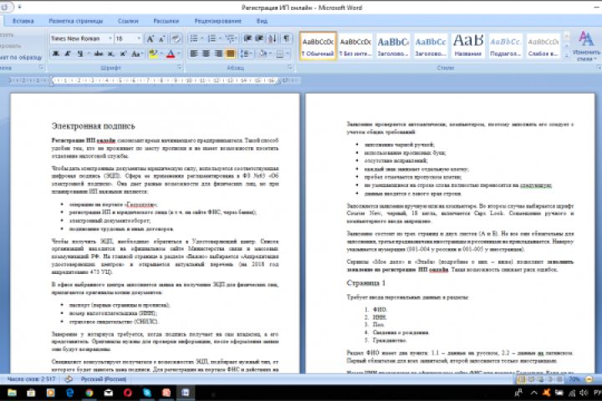
Task: Click the Русский (Россия) language indicator
Action: point(104,379)
